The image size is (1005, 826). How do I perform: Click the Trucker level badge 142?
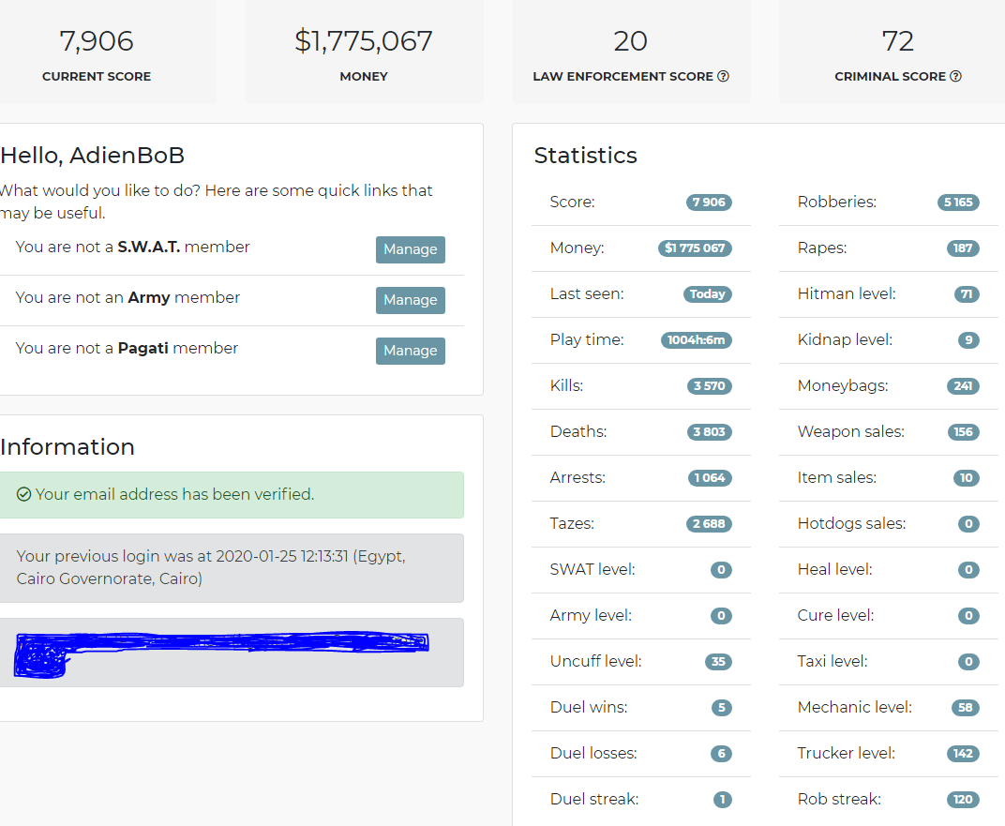[x=964, y=754]
